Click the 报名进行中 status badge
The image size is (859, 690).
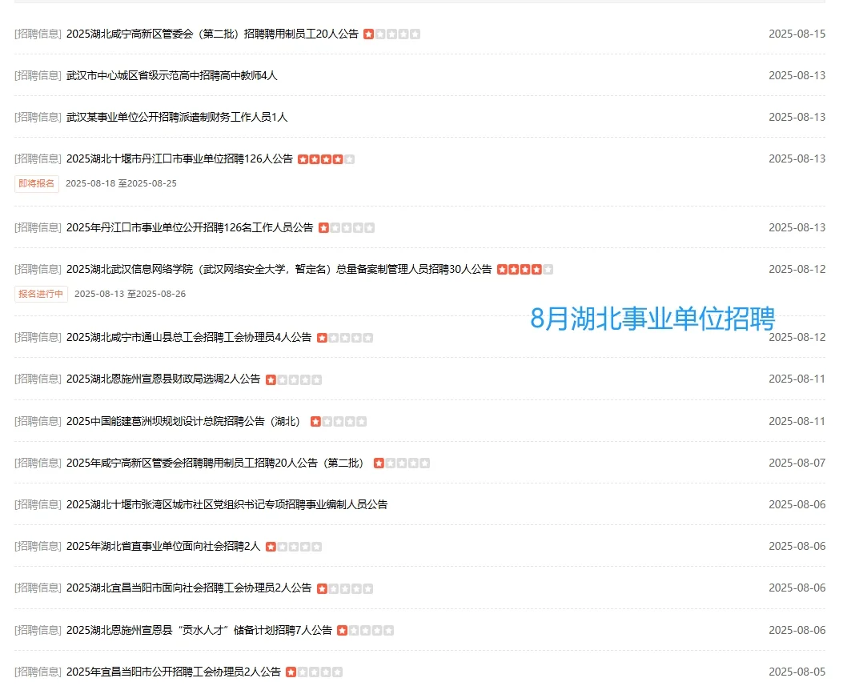point(41,294)
